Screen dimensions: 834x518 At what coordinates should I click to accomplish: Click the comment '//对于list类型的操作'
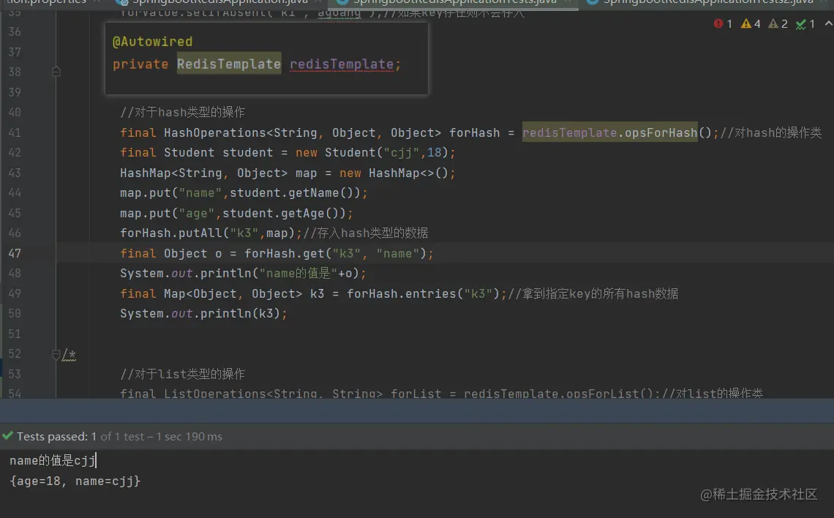[x=182, y=374]
